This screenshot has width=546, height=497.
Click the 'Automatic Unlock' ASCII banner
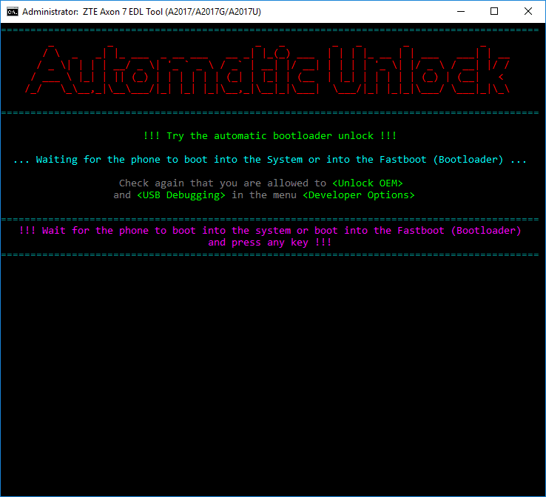click(267, 70)
